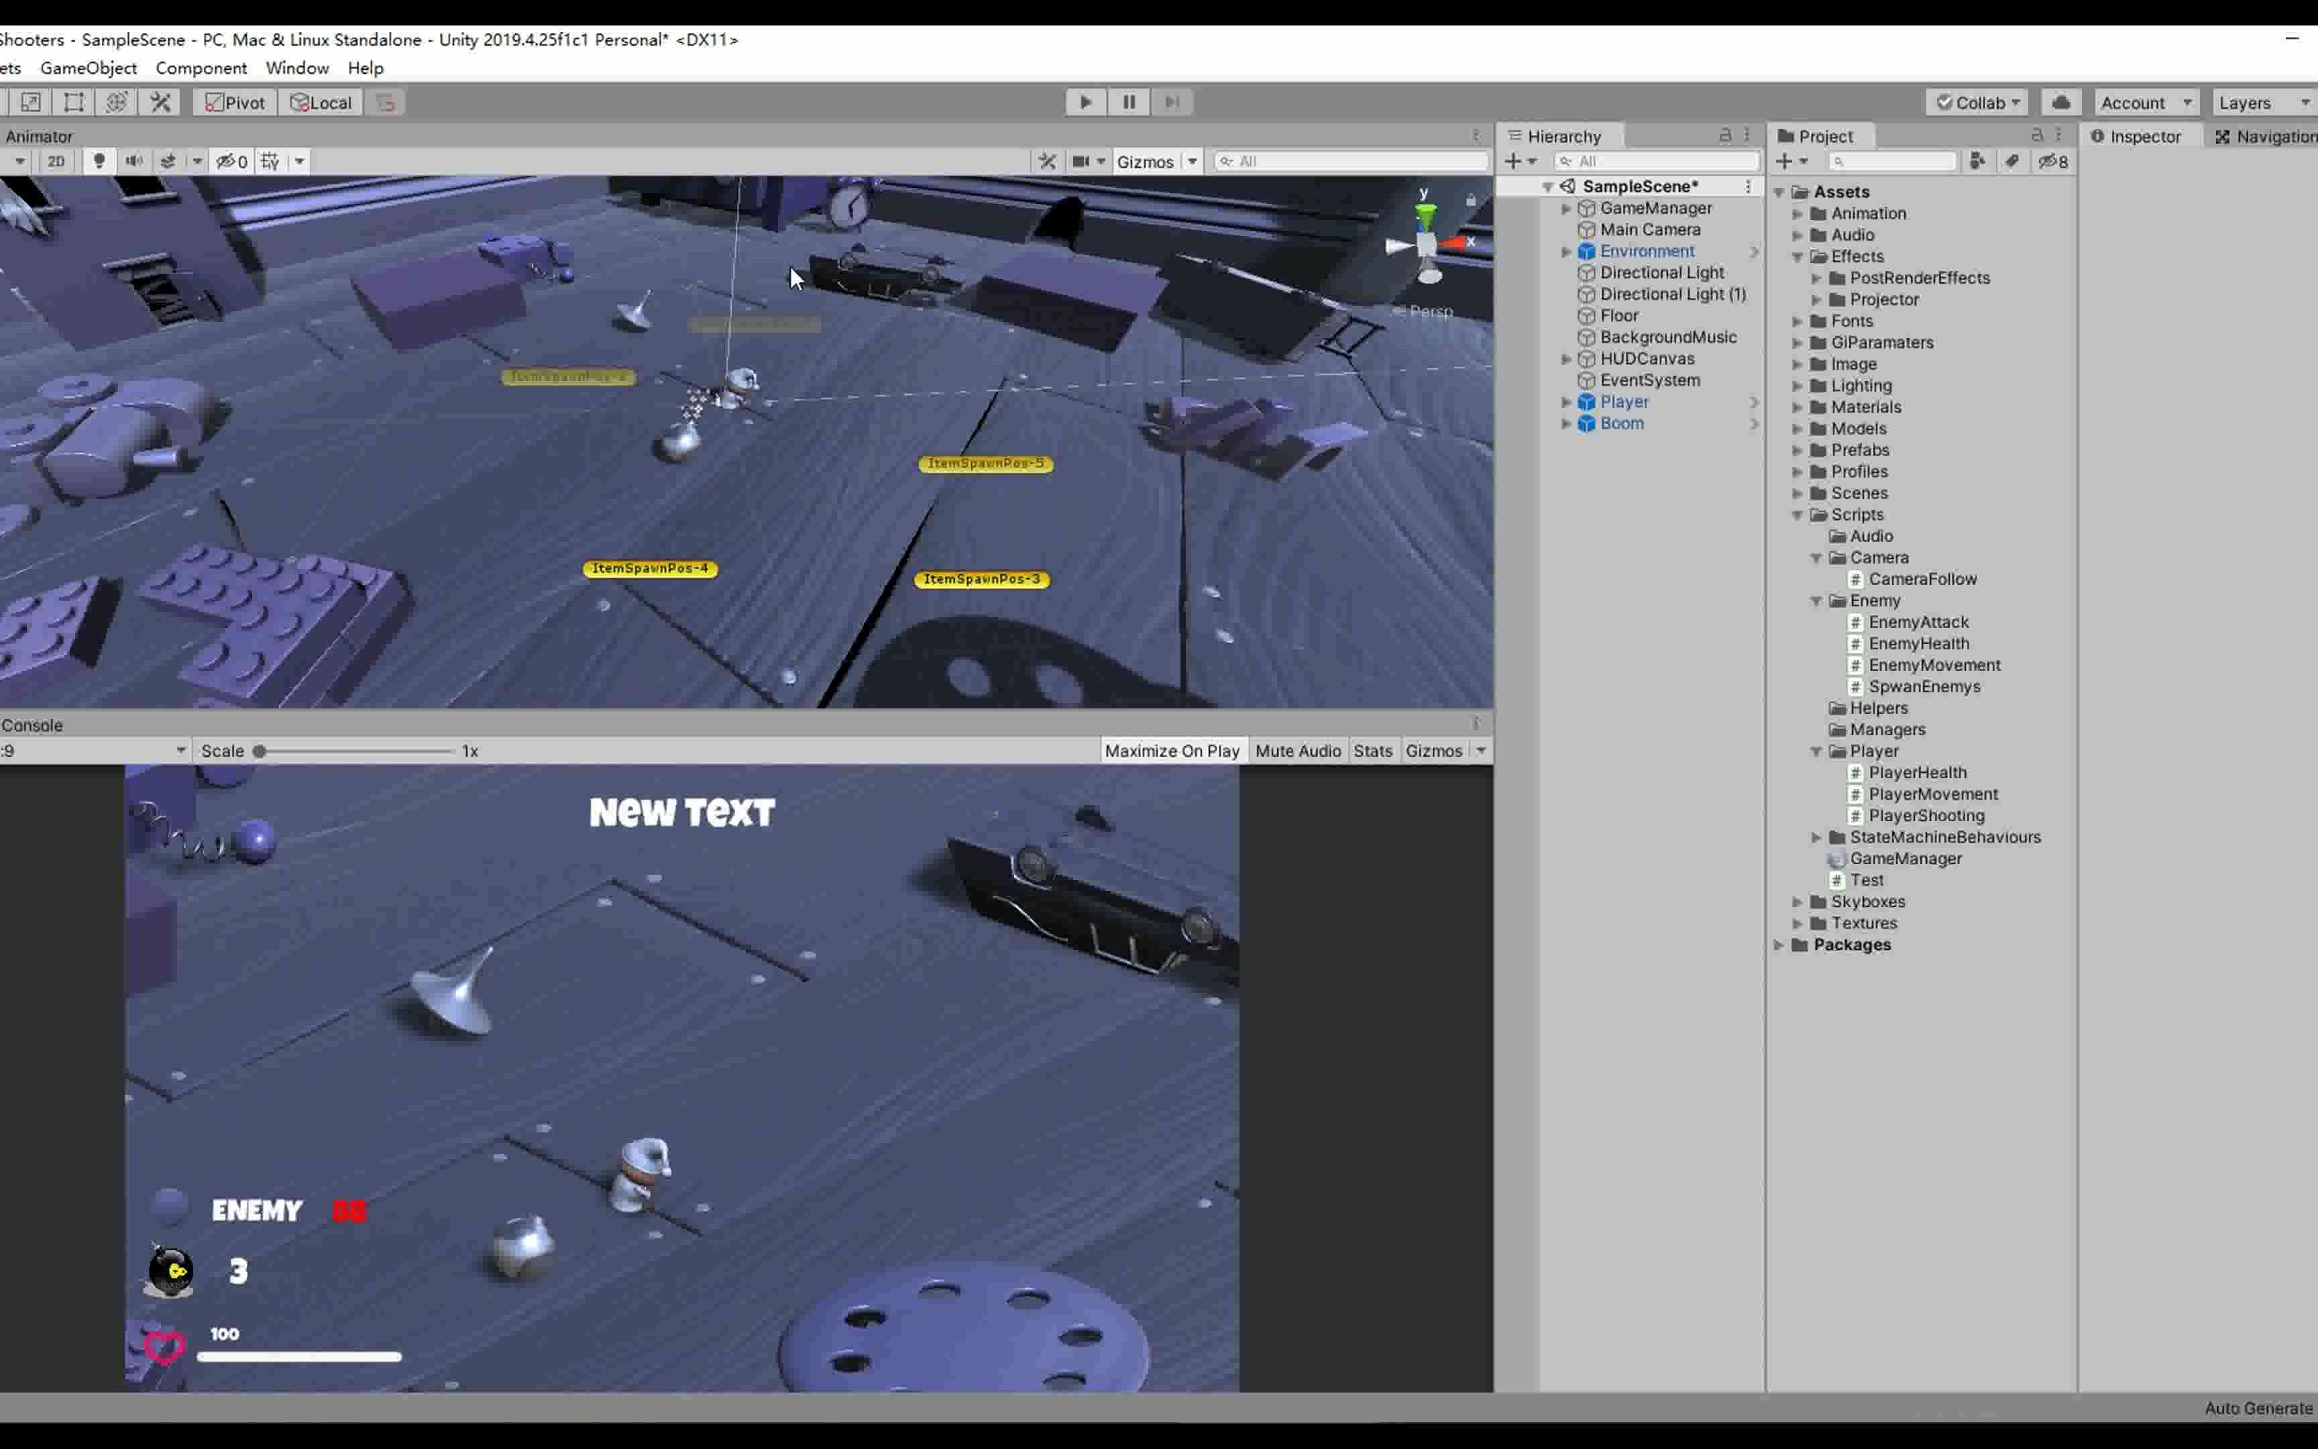Click the Pause button in the toolbar
This screenshot has height=1449, width=2318.
[x=1129, y=103]
